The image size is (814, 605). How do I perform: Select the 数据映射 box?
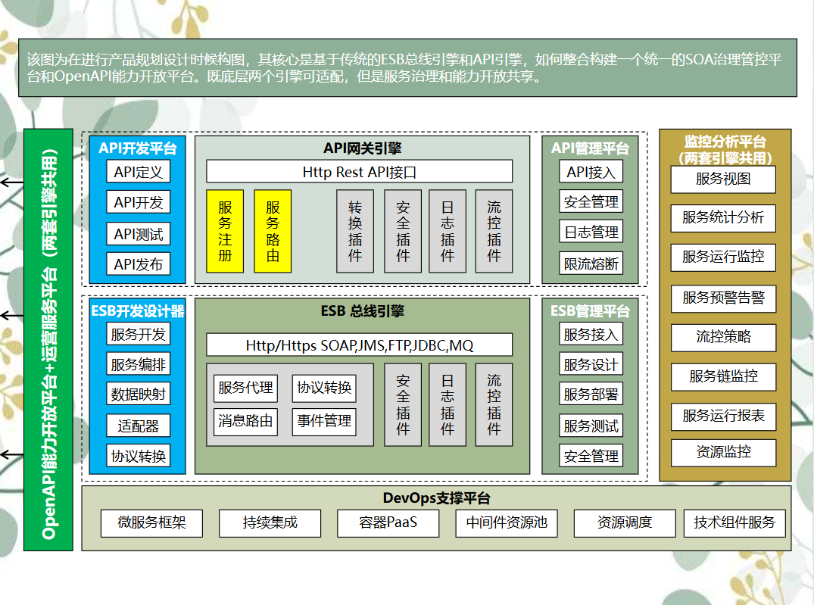click(x=138, y=394)
